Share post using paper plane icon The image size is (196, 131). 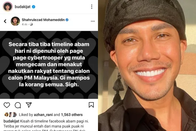[29, 105]
